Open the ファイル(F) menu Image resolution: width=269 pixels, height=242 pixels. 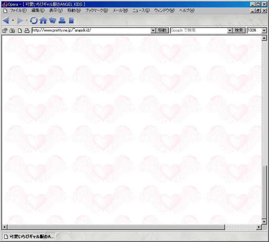[18, 10]
